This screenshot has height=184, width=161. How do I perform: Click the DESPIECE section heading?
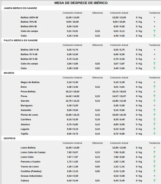pos(10,138)
